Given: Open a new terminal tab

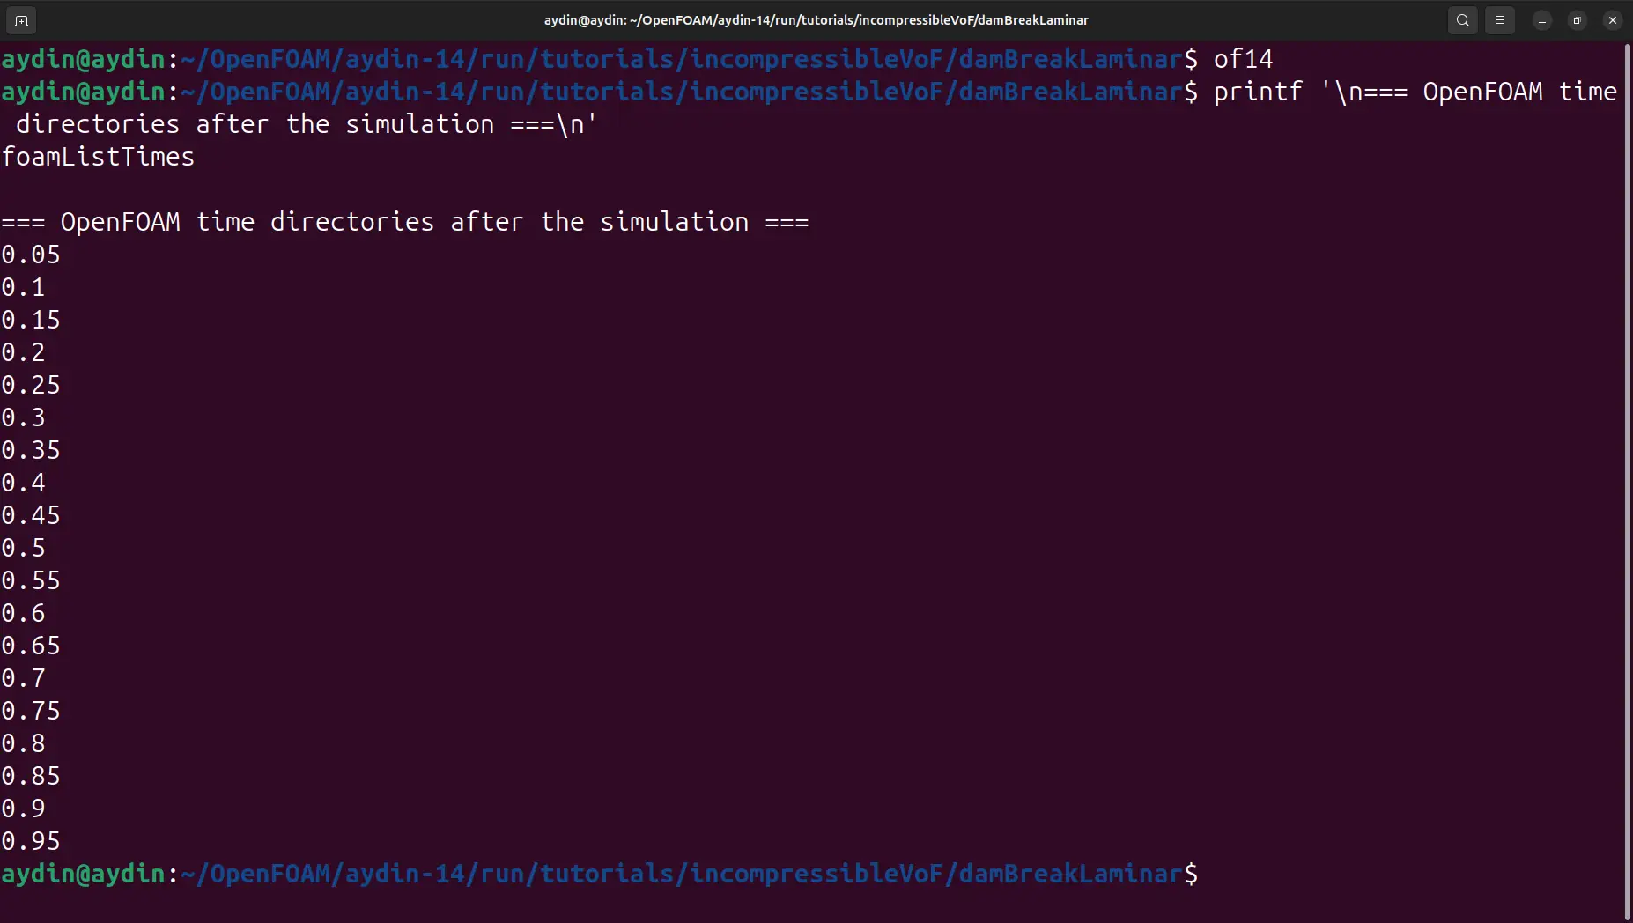Looking at the screenshot, I should click(x=21, y=20).
